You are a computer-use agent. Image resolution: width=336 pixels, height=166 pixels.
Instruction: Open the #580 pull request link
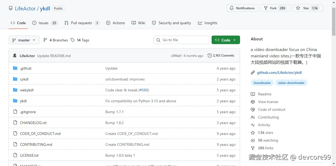(144, 90)
